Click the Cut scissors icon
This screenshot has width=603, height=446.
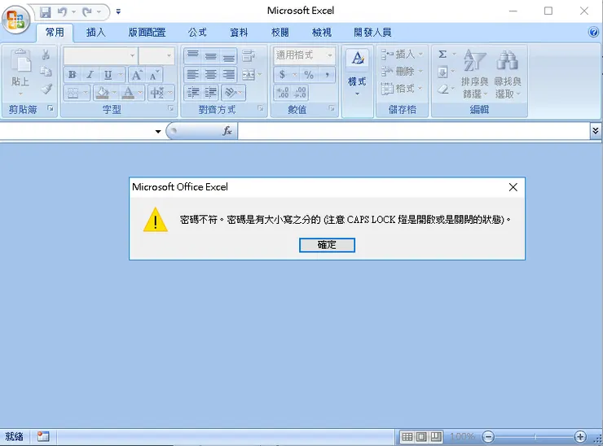pyautogui.click(x=46, y=55)
